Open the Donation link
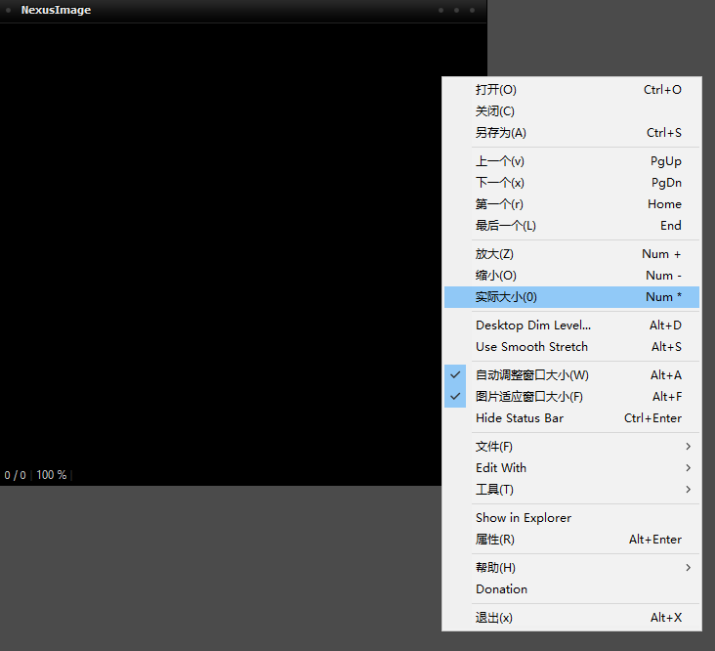The image size is (715, 651). pos(501,589)
